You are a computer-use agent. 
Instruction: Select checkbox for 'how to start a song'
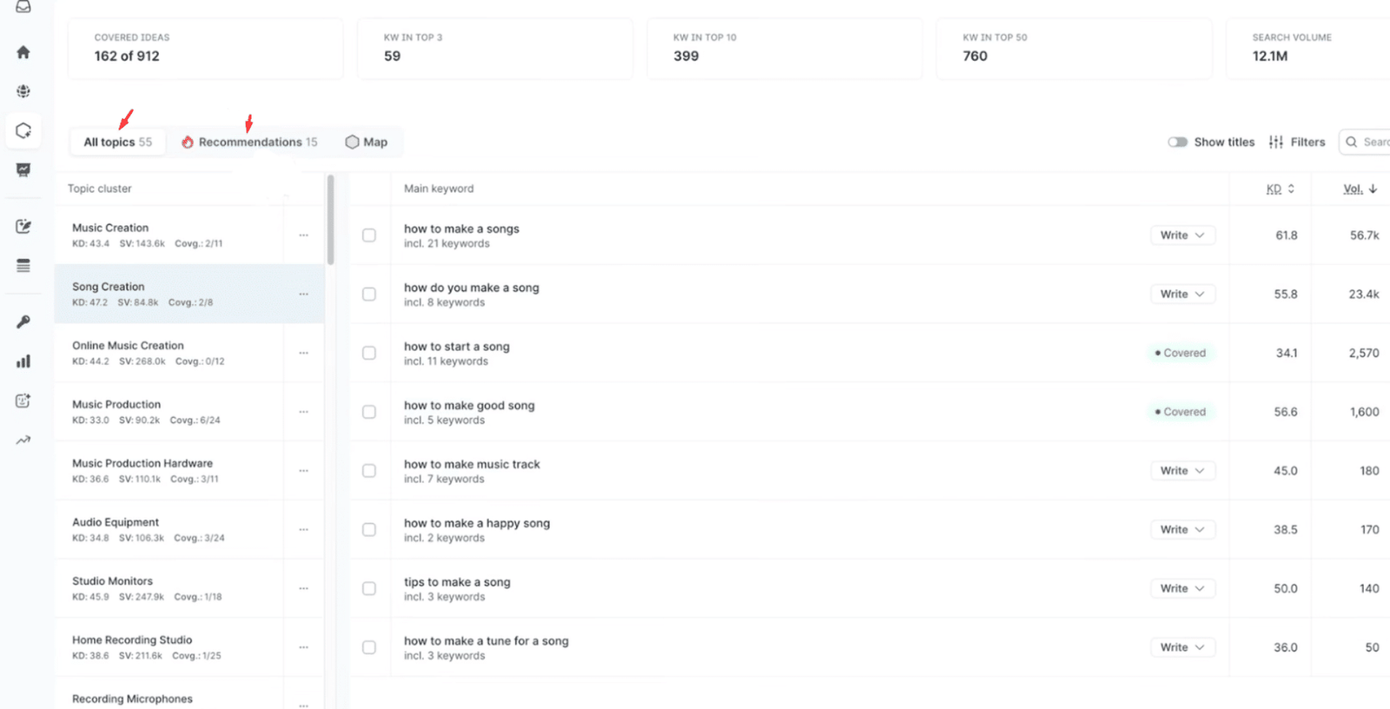click(369, 353)
